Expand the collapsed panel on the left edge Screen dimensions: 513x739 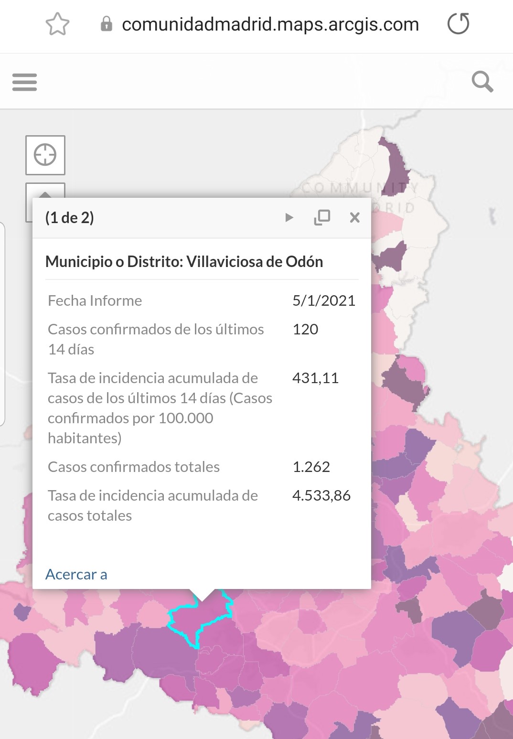point(2,324)
